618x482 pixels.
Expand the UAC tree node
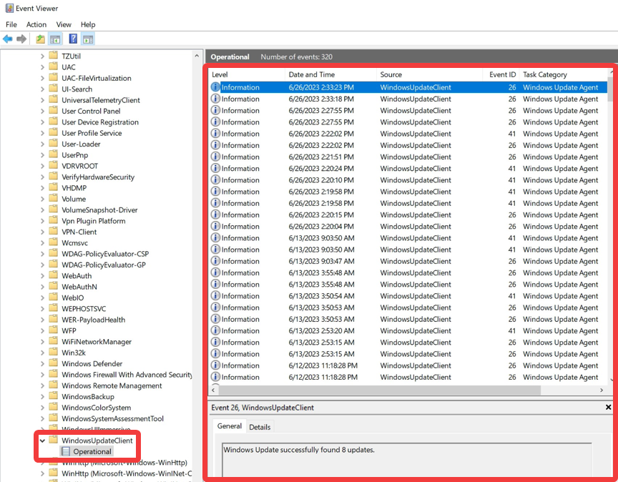42,67
